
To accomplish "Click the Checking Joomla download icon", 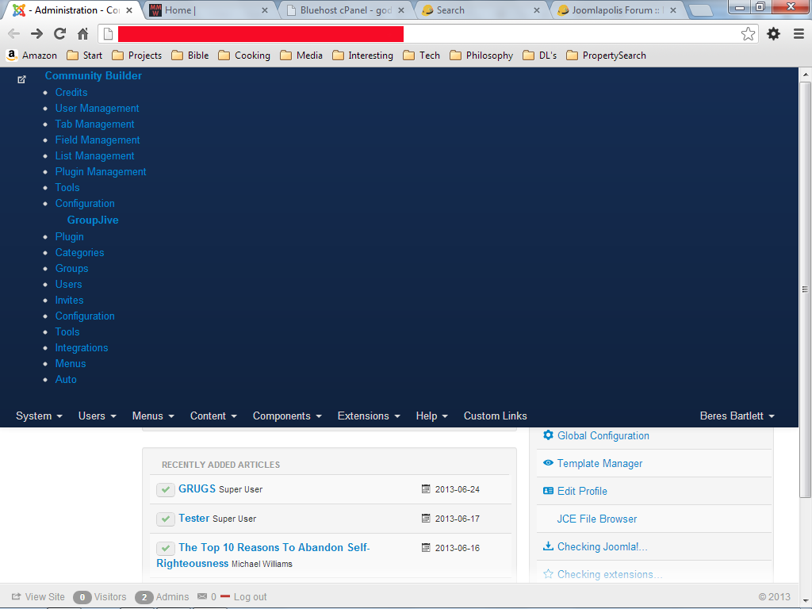I will 548,546.
